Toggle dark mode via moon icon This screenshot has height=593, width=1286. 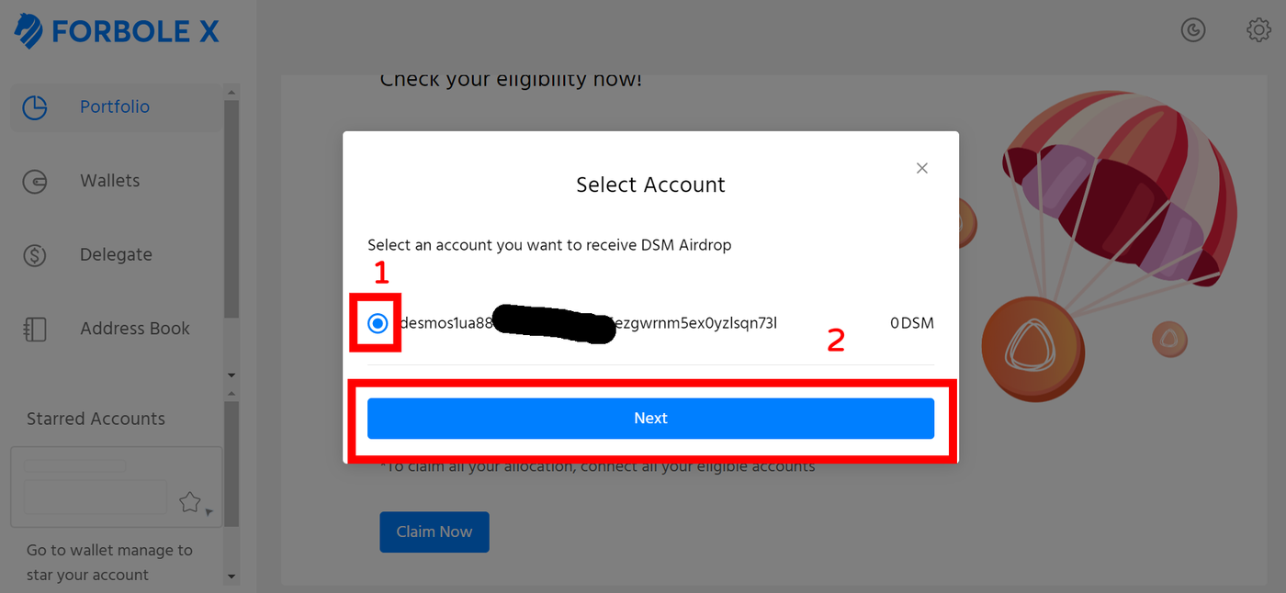coord(1192,30)
